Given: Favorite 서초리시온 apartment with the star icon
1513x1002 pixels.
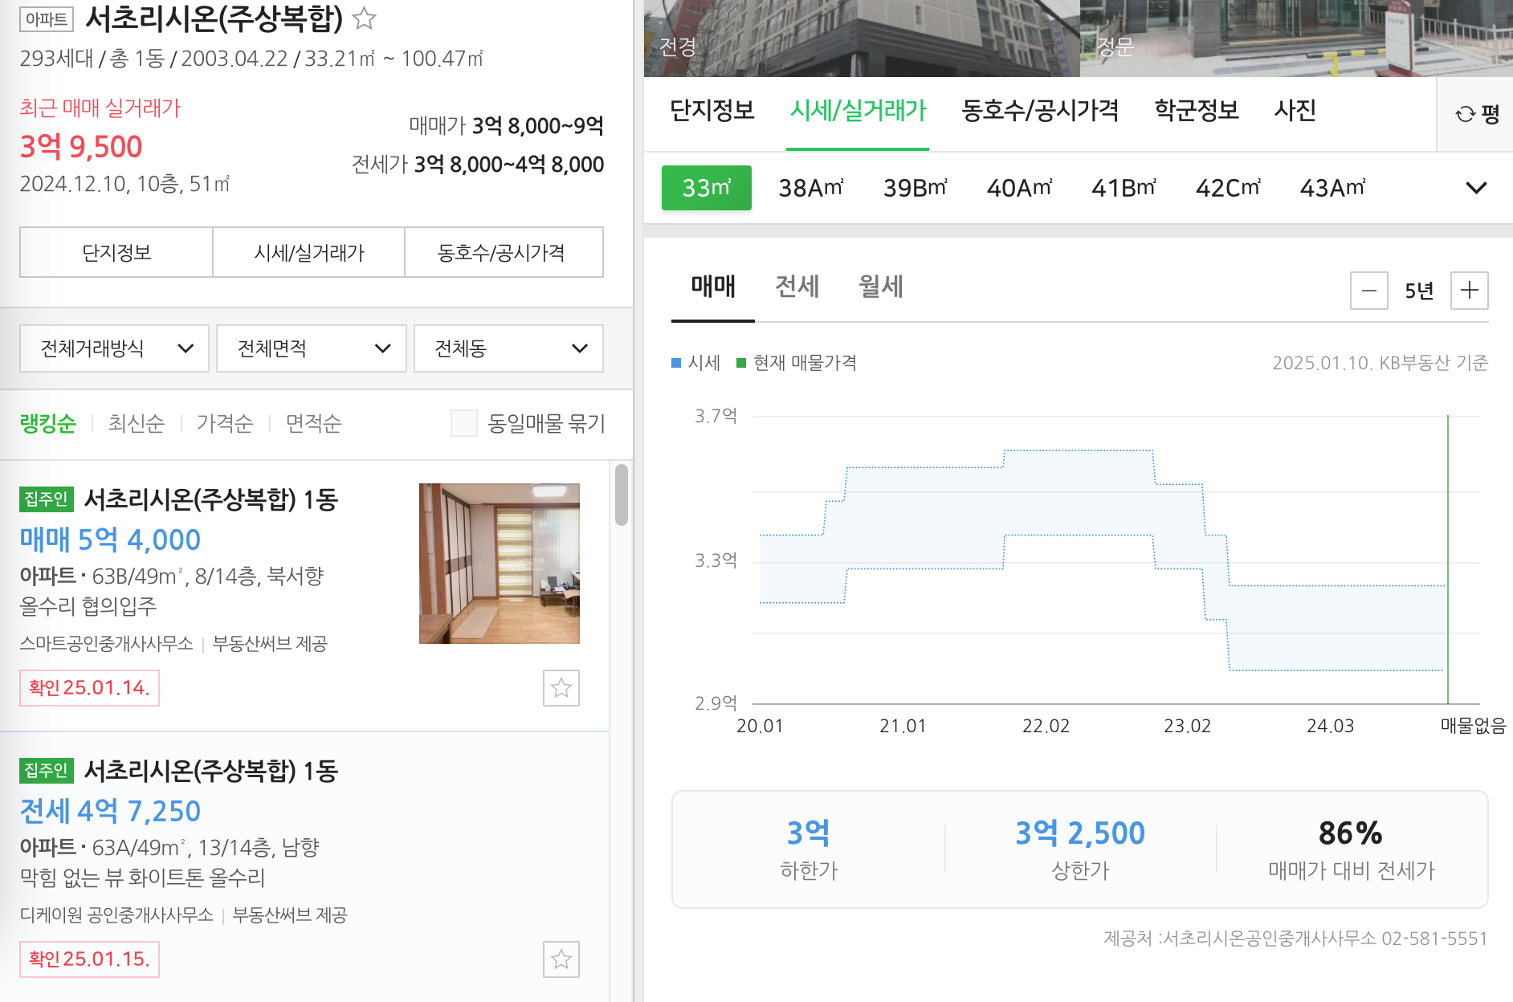Looking at the screenshot, I should [365, 19].
